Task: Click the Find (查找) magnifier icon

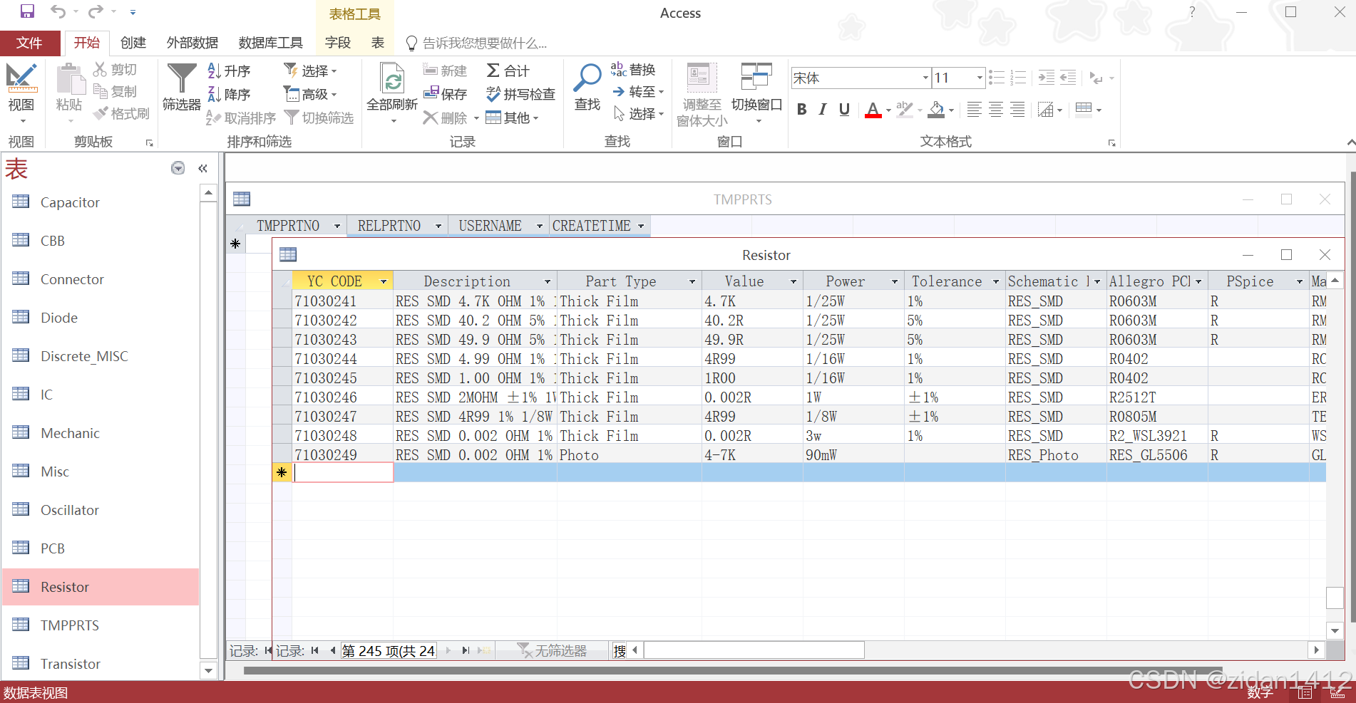Action: click(x=587, y=78)
